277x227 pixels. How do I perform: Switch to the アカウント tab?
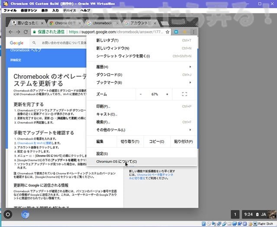tap(139, 23)
